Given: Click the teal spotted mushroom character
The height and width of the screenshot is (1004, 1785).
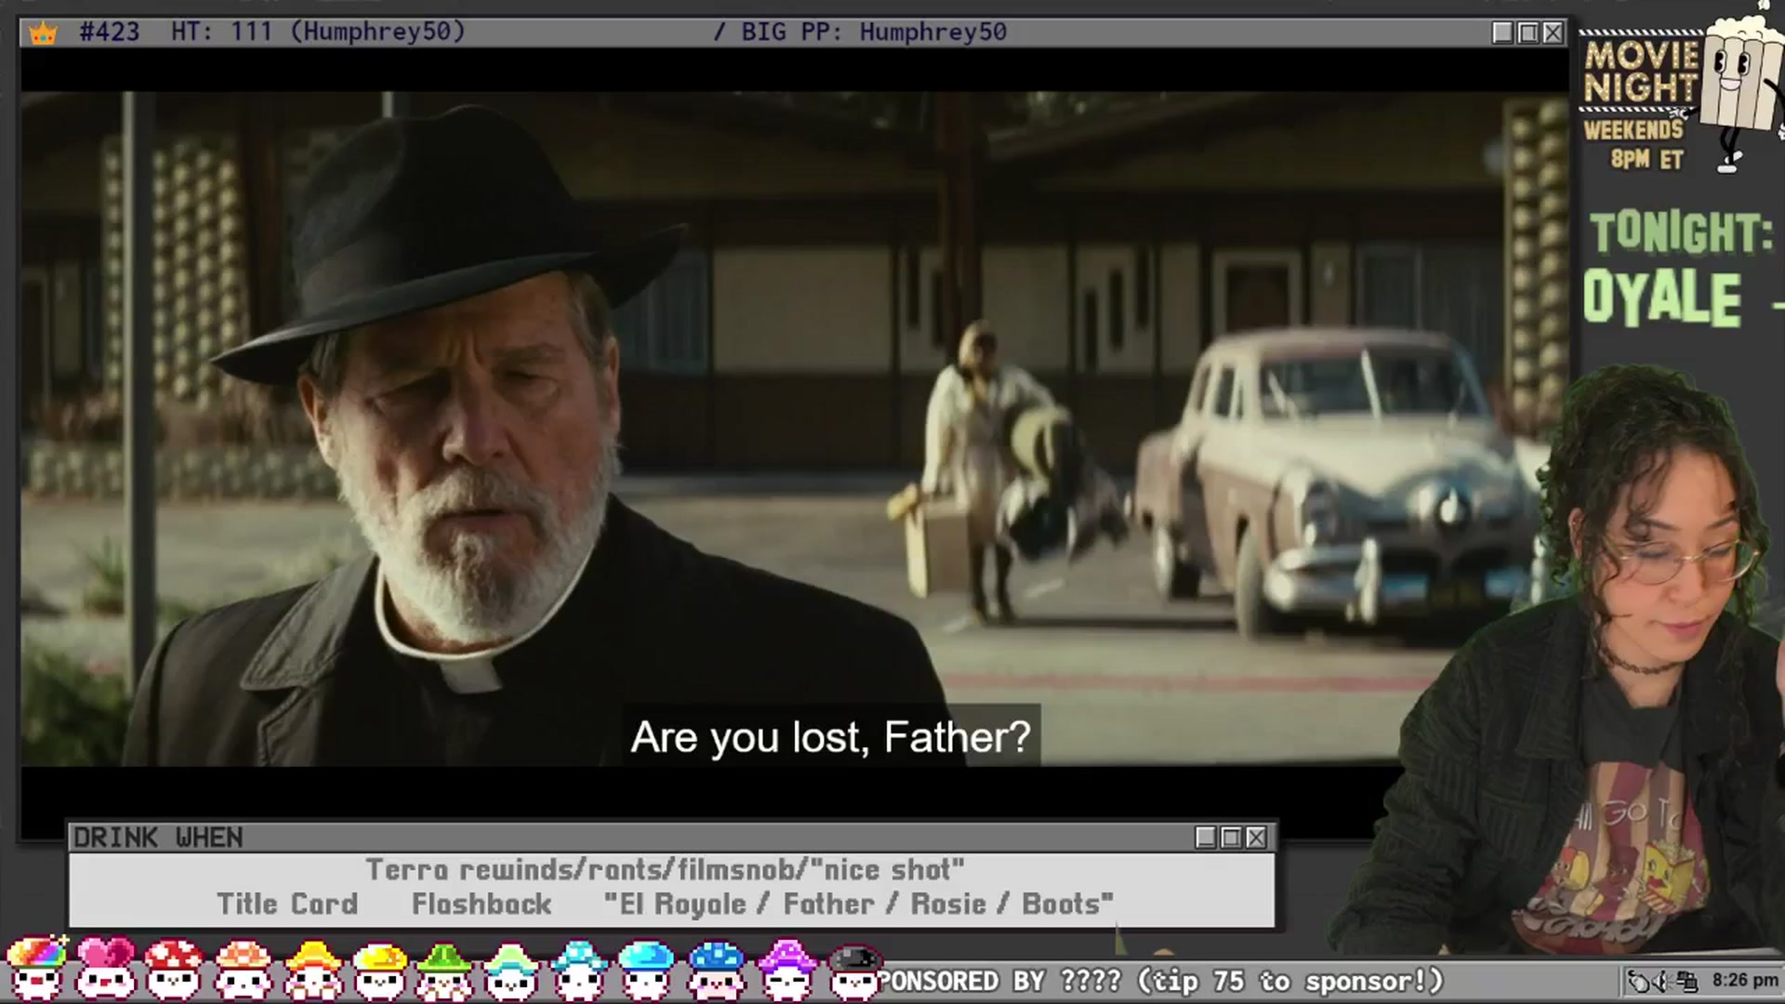Looking at the screenshot, I should coord(578,970).
